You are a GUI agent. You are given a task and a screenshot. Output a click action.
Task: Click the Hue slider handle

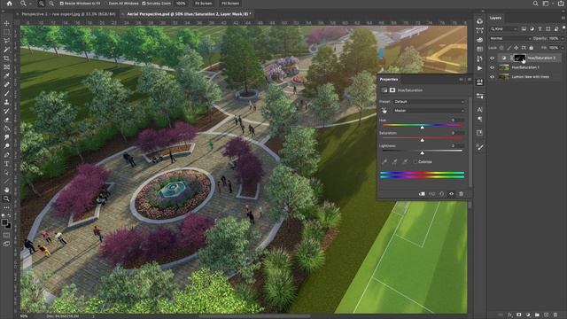click(422, 128)
